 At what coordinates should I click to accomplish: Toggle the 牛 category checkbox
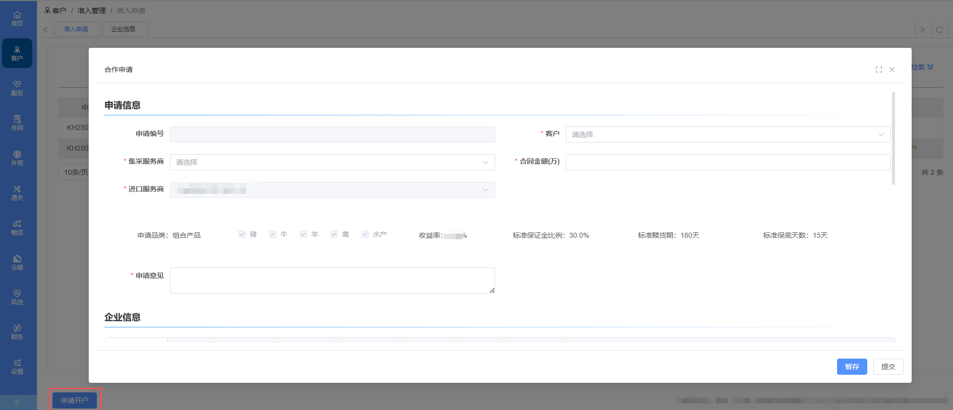[x=273, y=234]
